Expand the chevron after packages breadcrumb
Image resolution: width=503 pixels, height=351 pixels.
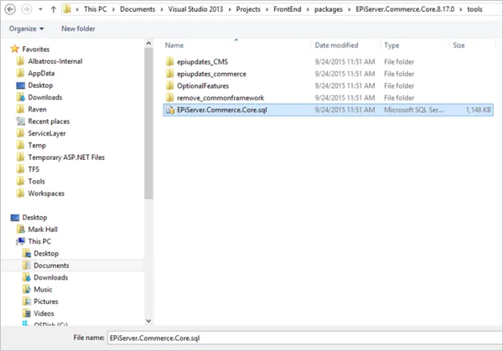click(349, 10)
